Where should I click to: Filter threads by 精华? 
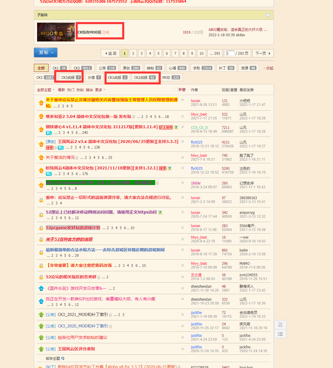pos(89,90)
